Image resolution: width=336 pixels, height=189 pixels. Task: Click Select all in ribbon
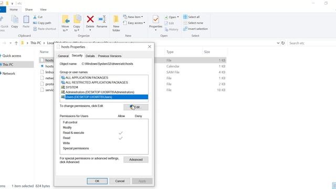click(x=191, y=17)
